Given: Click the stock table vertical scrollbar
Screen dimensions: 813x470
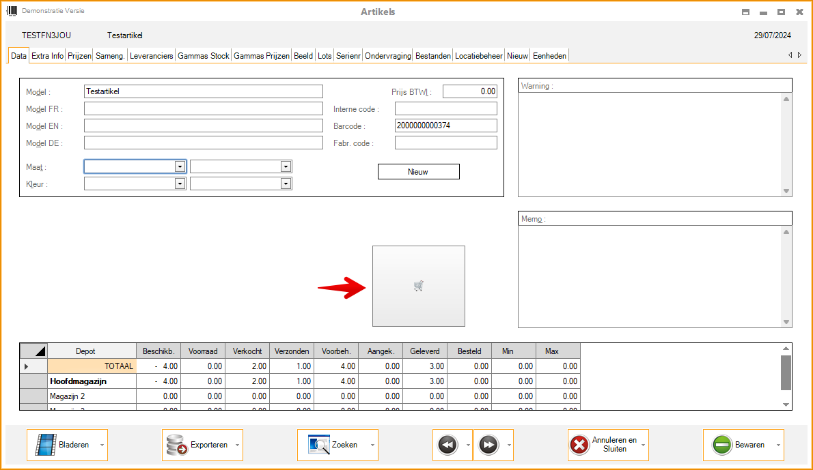Looking at the screenshot, I should pyautogui.click(x=786, y=372).
